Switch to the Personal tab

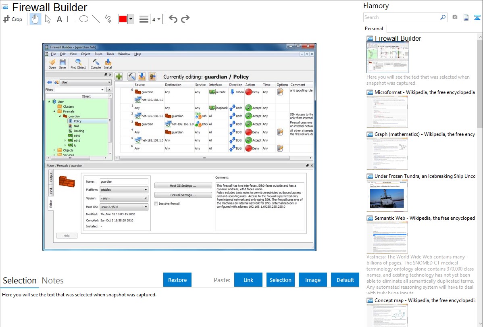(374, 29)
